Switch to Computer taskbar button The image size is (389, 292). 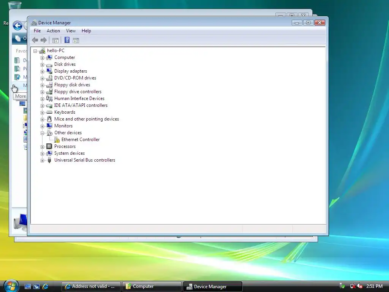pyautogui.click(x=152, y=286)
